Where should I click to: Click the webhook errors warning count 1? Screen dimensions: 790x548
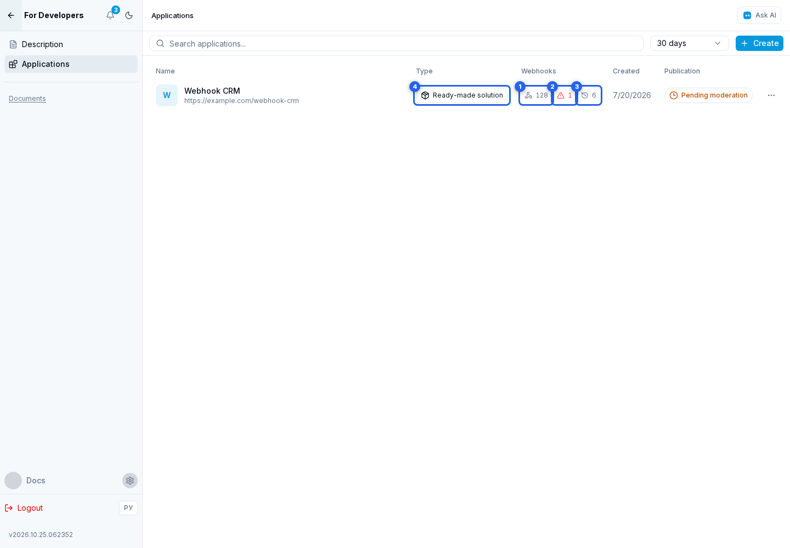pos(565,95)
